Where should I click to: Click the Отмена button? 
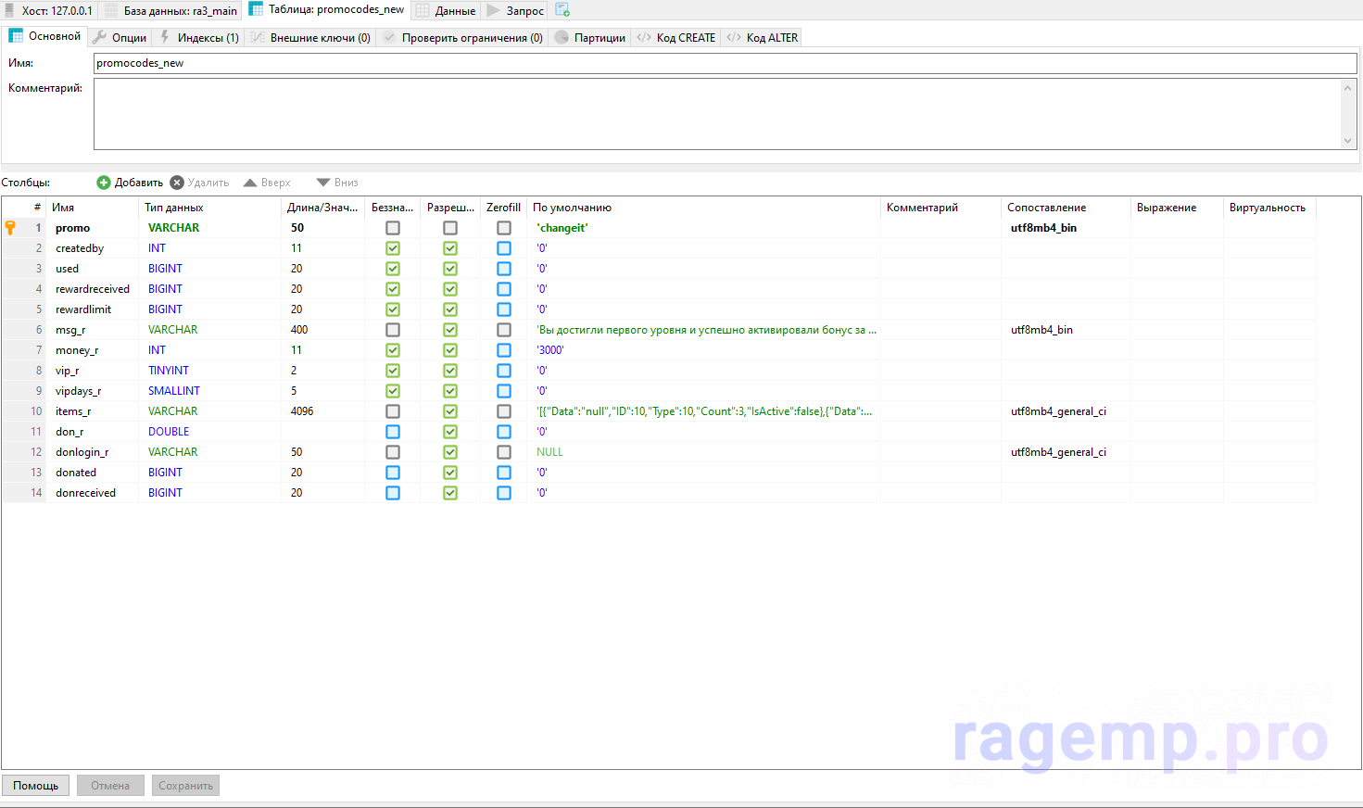point(110,786)
